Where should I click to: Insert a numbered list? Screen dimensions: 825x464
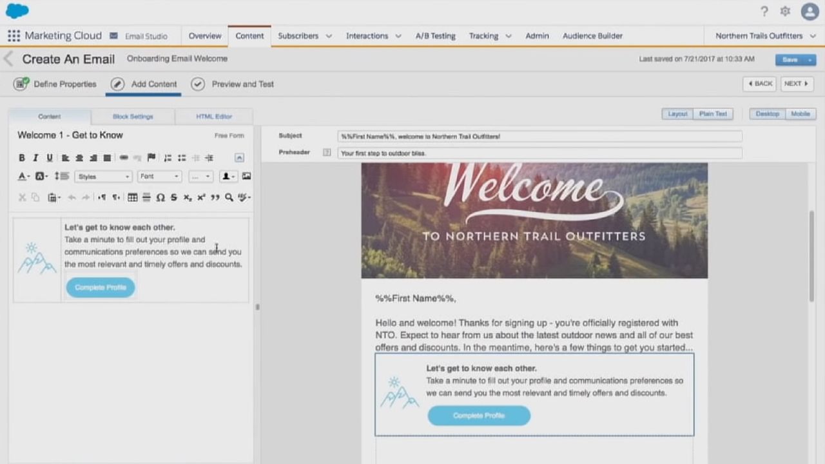click(x=168, y=158)
